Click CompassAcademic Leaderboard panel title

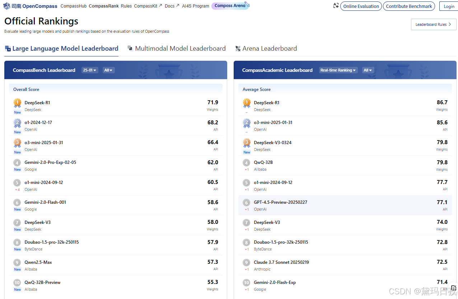pyautogui.click(x=277, y=70)
